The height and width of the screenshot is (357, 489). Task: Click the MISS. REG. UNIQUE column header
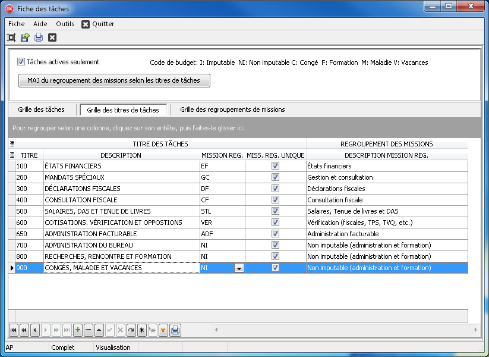(275, 155)
